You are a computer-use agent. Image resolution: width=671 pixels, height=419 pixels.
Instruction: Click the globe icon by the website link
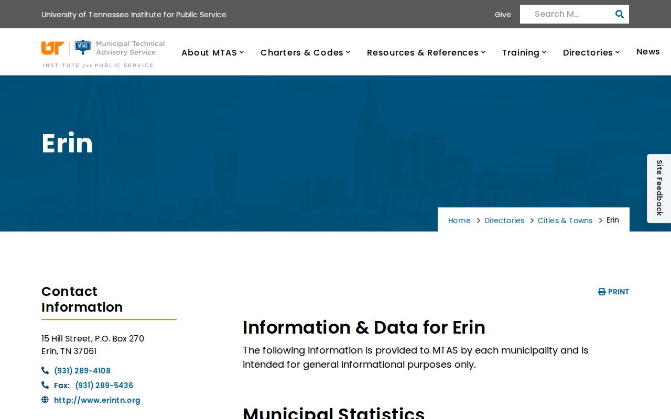(x=45, y=400)
